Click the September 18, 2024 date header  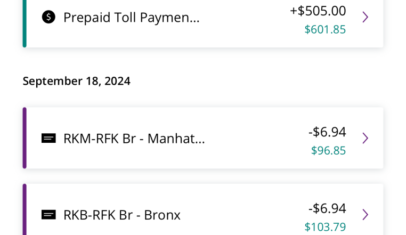(x=77, y=81)
